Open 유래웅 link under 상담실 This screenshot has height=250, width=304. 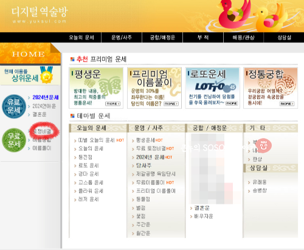coord(260,182)
